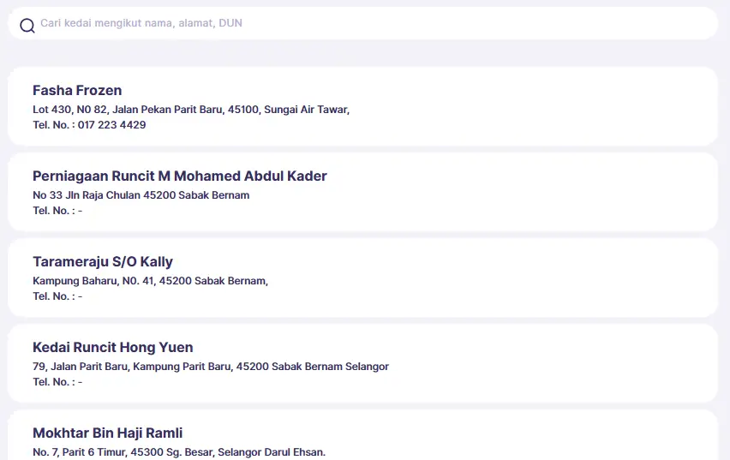Screen dimensions: 730x460
Task: Select Perniagaan Runcit M Mohamed Abdul Kader title
Action: click(x=180, y=176)
